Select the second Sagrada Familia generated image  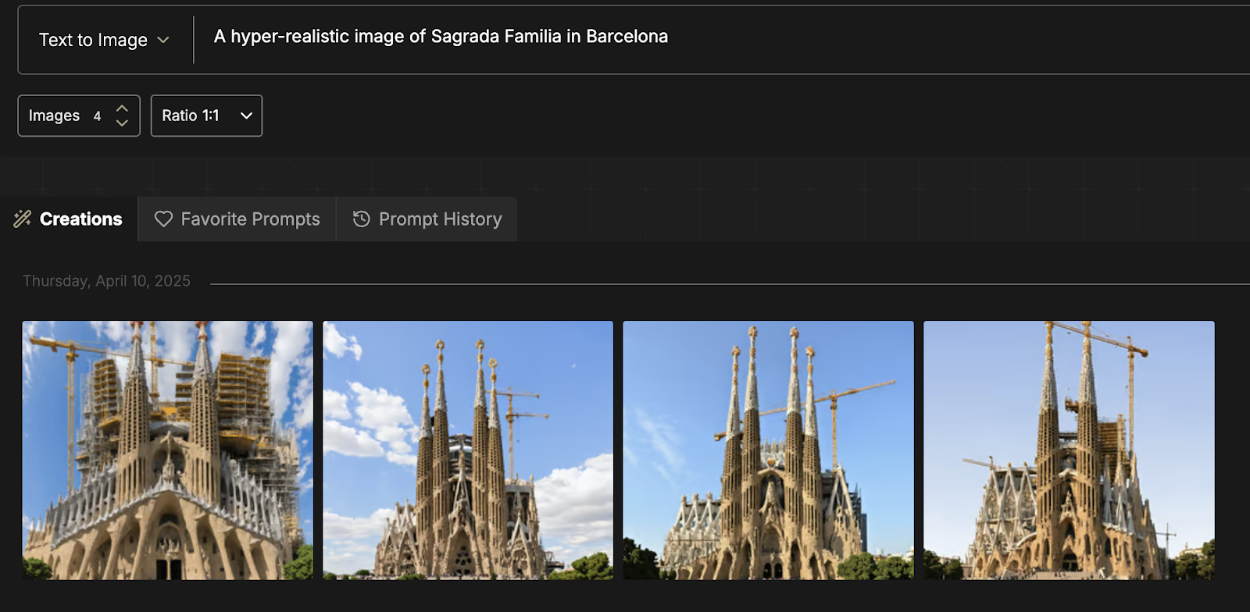[468, 450]
